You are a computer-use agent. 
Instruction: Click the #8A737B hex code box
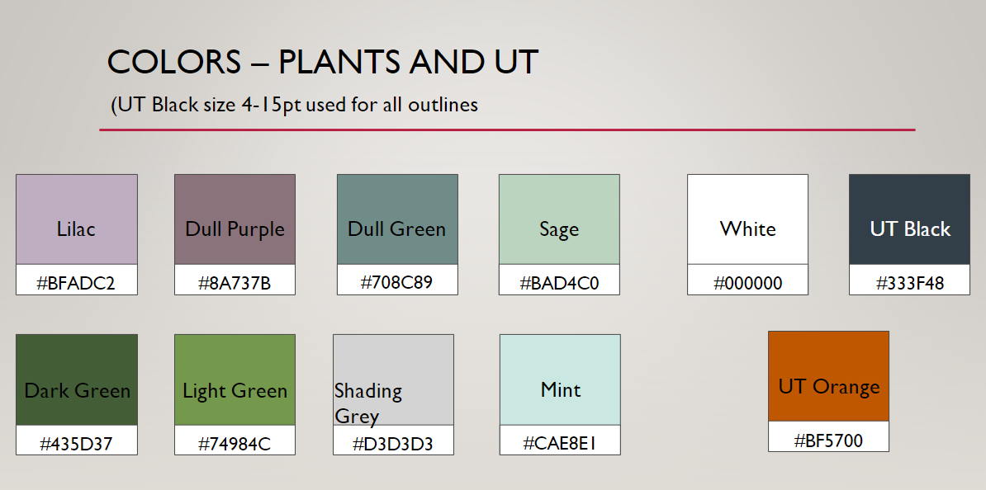(x=235, y=280)
